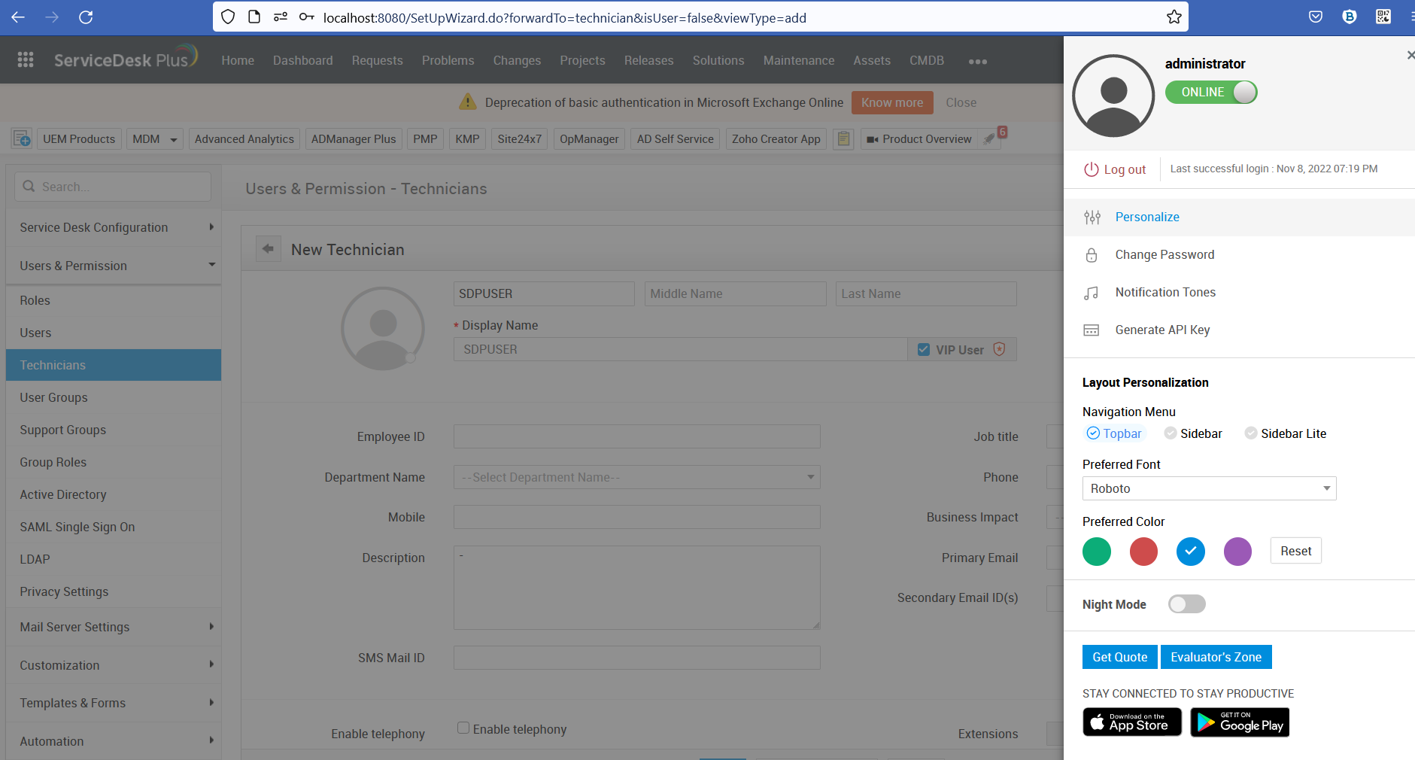Viewport: 1415px width, 760px height.
Task: Switch to the Dashboard tab
Action: (302, 60)
